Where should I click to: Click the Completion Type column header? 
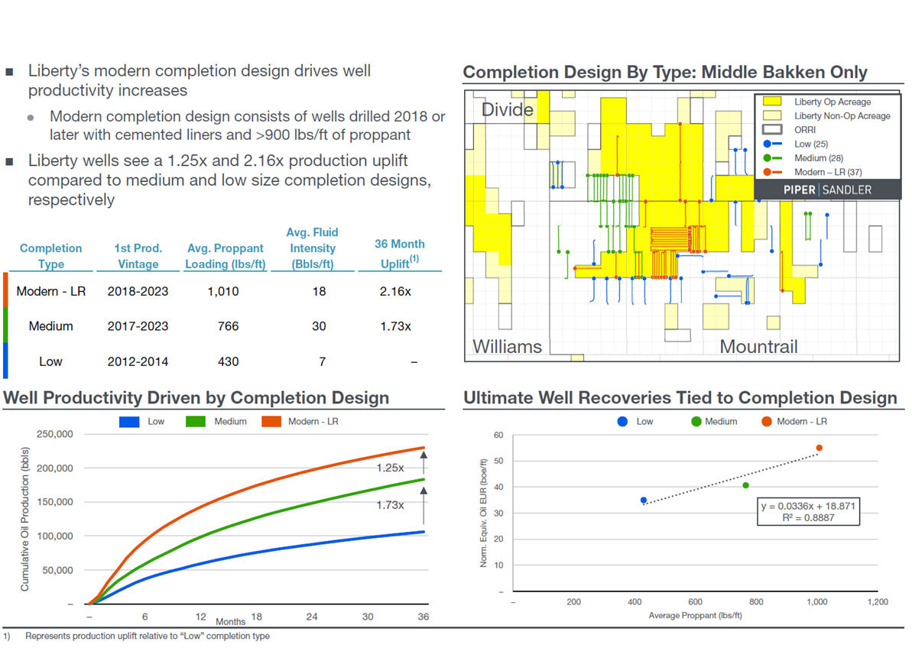point(51,256)
